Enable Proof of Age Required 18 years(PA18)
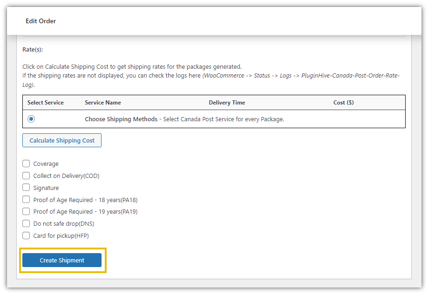The image size is (428, 294). (x=26, y=200)
